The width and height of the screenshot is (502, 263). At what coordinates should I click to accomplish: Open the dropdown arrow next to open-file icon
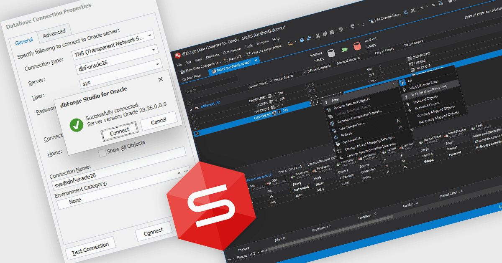coord(295,42)
